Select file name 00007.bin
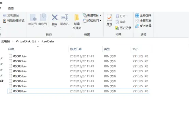 click(x=20, y=86)
